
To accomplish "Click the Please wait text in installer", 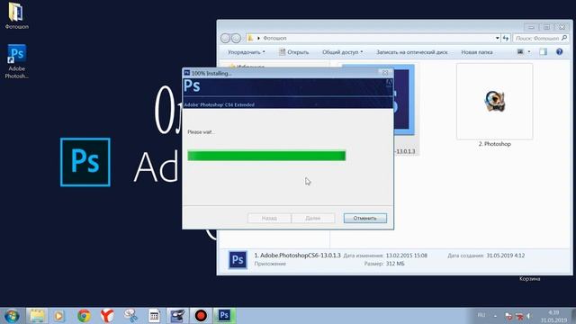I will [x=201, y=132].
